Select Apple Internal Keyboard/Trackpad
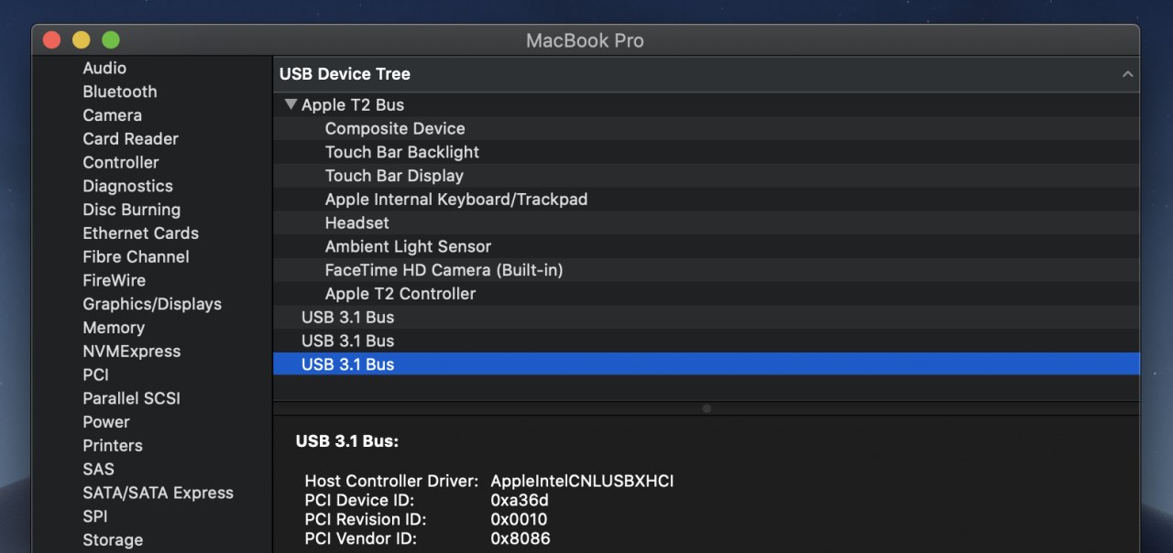1173x553 pixels. 456,200
